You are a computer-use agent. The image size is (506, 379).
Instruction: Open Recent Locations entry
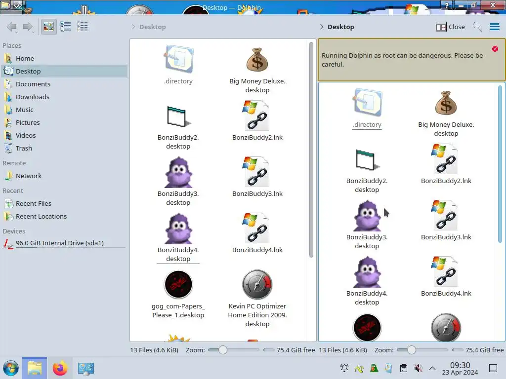(64, 217)
